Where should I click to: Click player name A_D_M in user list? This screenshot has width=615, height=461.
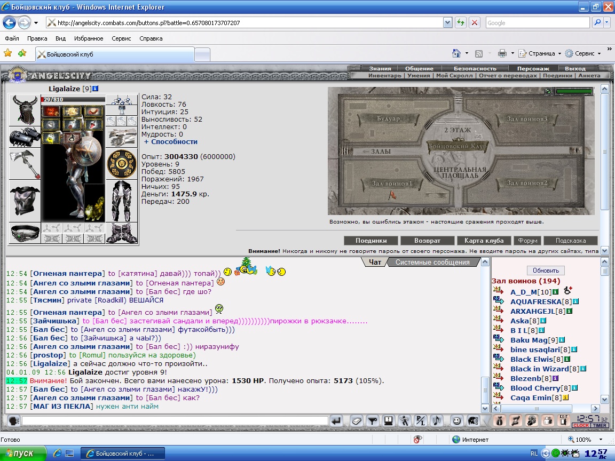point(524,292)
